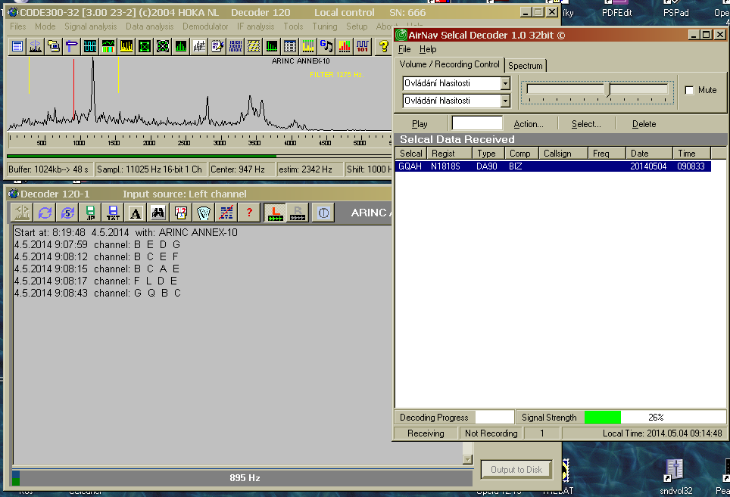Sort by the Selcal column header
Viewport: 730px width, 497px height.
(x=410, y=154)
